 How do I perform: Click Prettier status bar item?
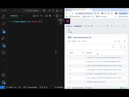tap(59, 87)
